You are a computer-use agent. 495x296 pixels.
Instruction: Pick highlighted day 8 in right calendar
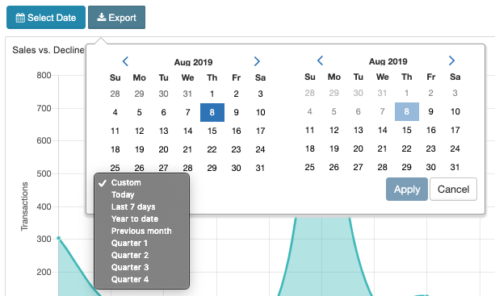click(x=407, y=111)
